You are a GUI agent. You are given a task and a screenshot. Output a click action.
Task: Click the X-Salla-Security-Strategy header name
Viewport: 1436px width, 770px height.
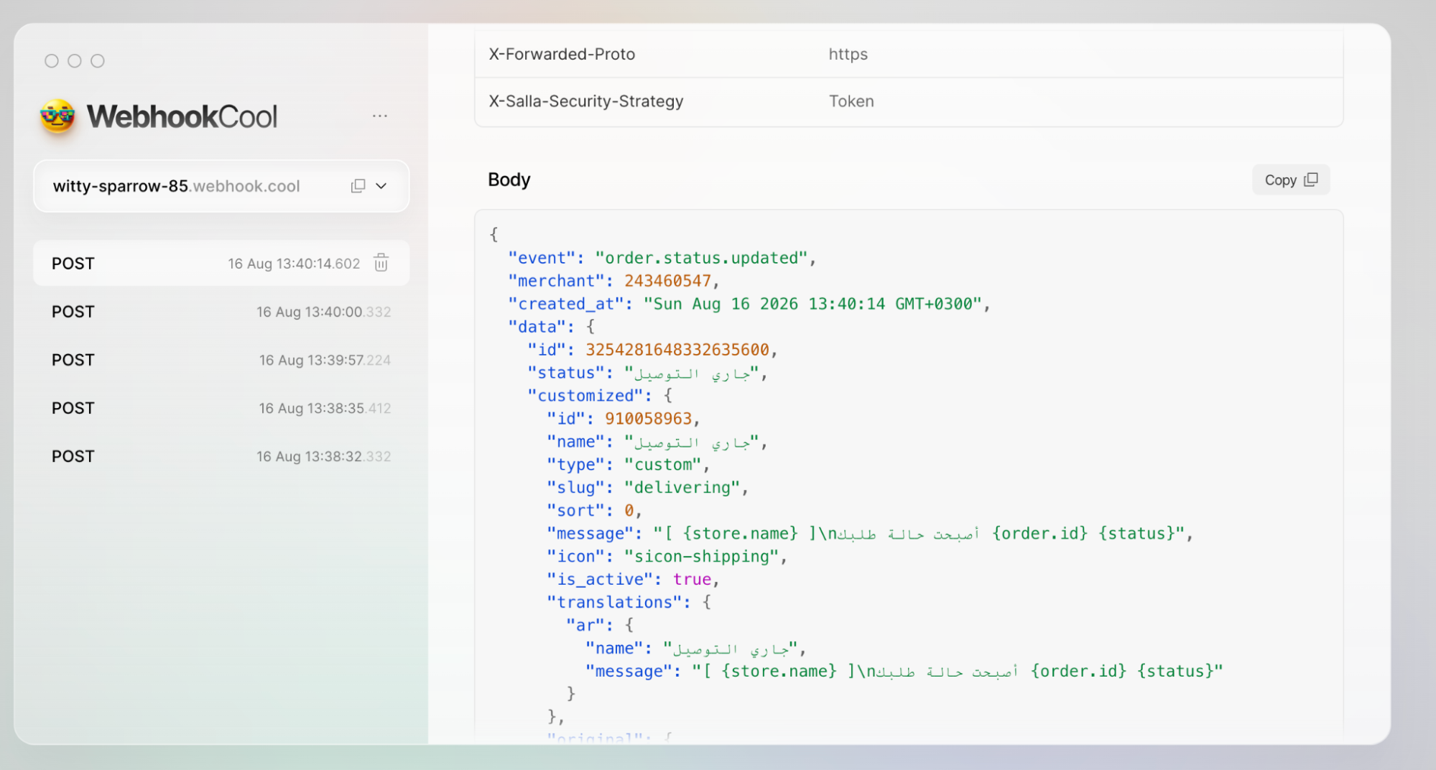(586, 101)
